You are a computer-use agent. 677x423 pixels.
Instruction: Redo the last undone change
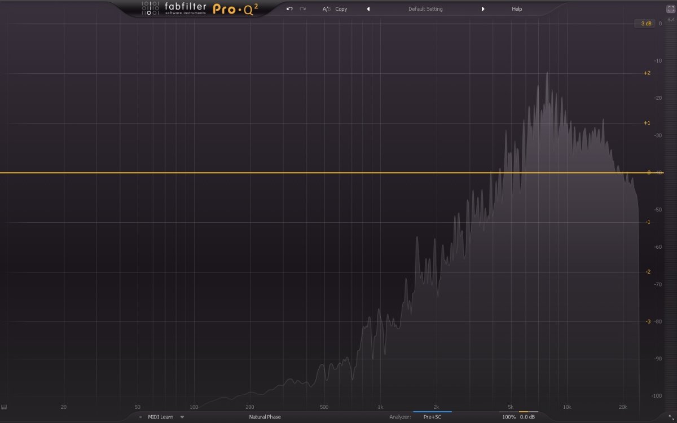pos(303,9)
